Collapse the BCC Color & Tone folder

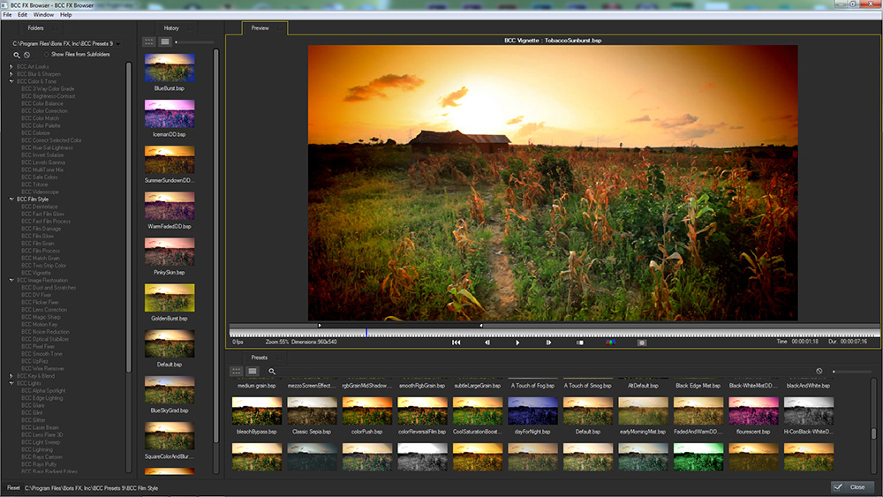(x=11, y=81)
